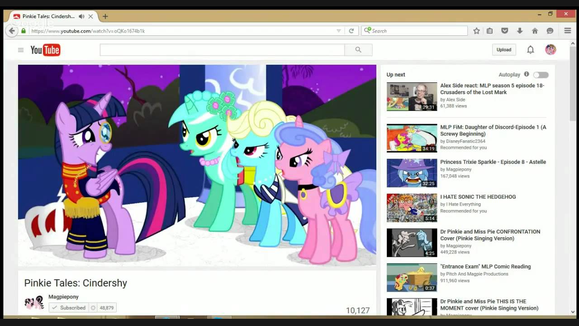Click the Pinkie Tales: Cindershy video title
Screen dimensions: 579x326
(76, 283)
